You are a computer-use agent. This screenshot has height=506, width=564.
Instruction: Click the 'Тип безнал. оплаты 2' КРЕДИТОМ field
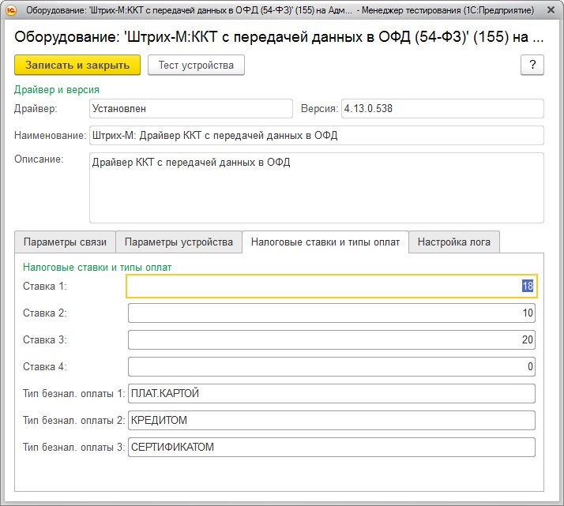tap(331, 420)
